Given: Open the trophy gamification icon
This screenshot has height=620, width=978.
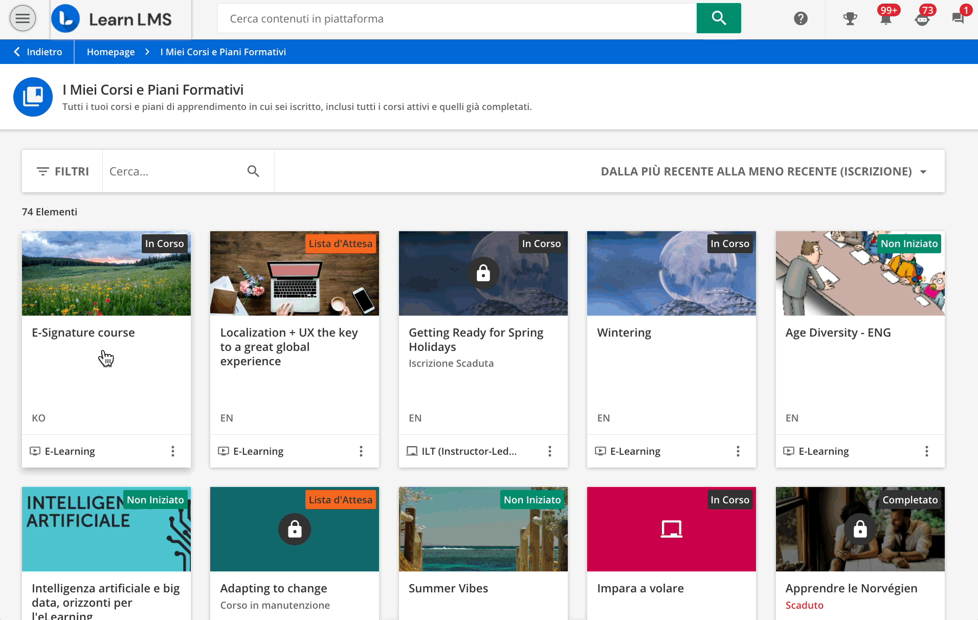Looking at the screenshot, I should [850, 19].
